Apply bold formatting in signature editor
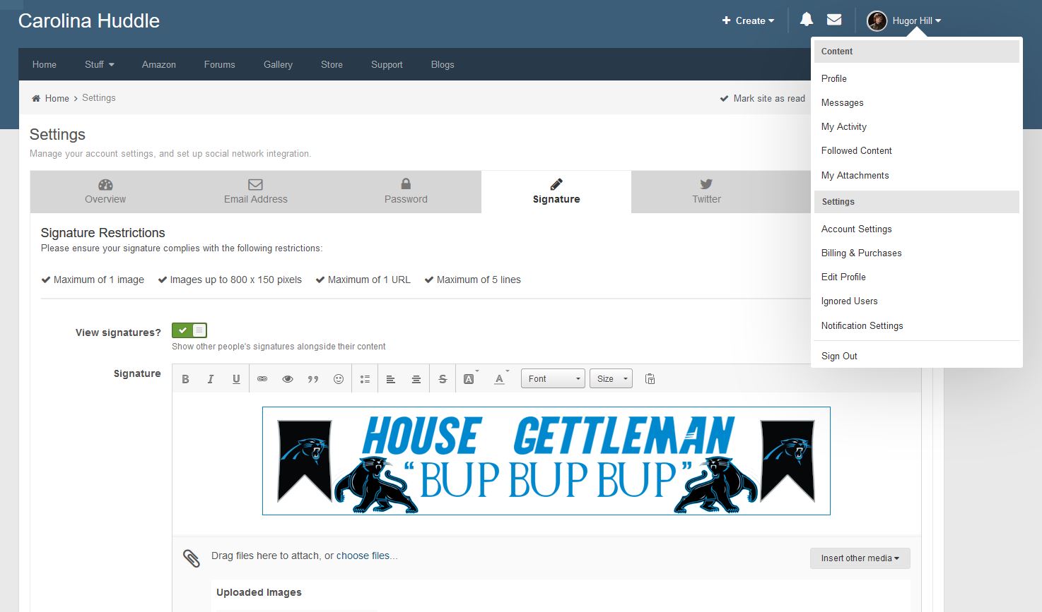This screenshot has height=612, width=1042. [185, 379]
